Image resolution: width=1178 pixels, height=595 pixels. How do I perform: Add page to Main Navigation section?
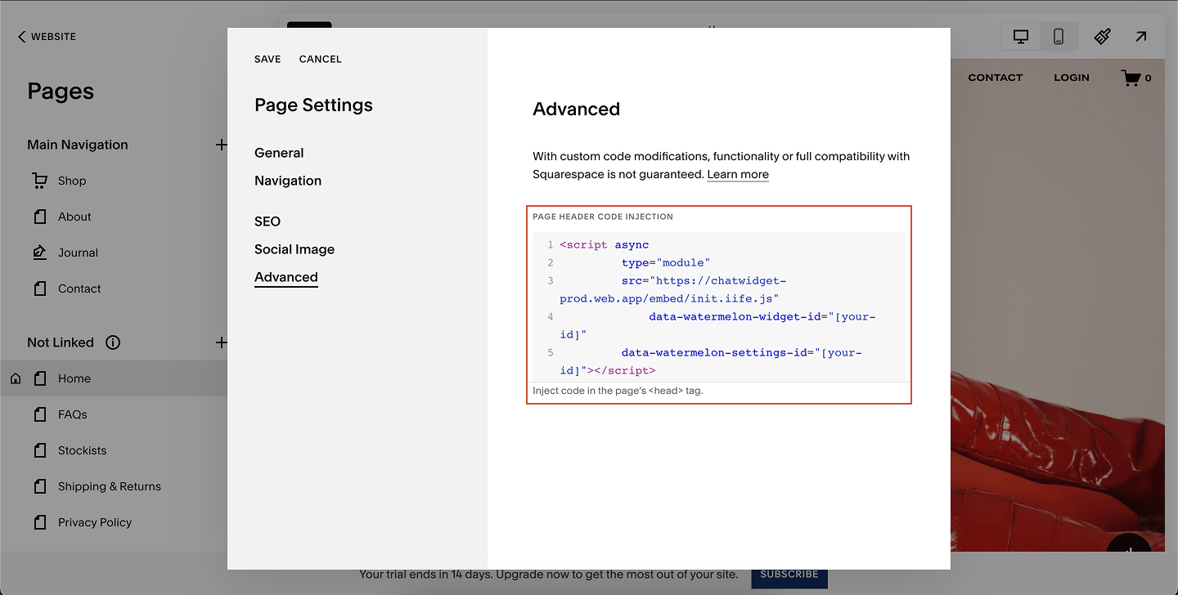click(221, 145)
